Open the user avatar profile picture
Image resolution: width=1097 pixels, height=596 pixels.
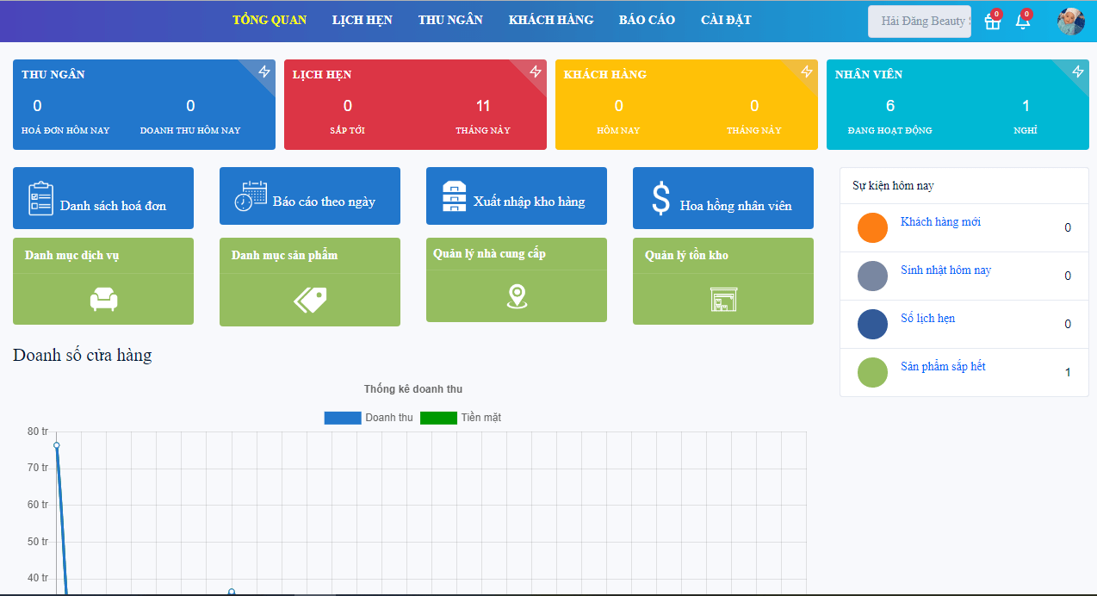1071,22
